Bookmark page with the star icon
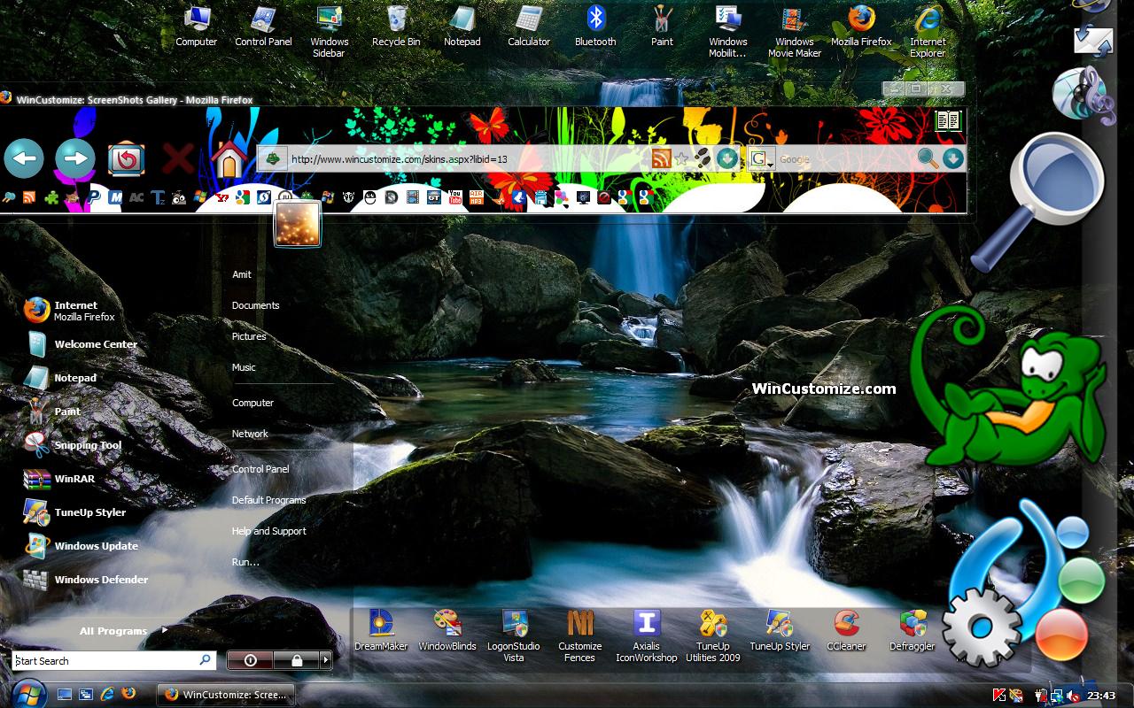This screenshot has height=708, width=1134. click(x=681, y=158)
